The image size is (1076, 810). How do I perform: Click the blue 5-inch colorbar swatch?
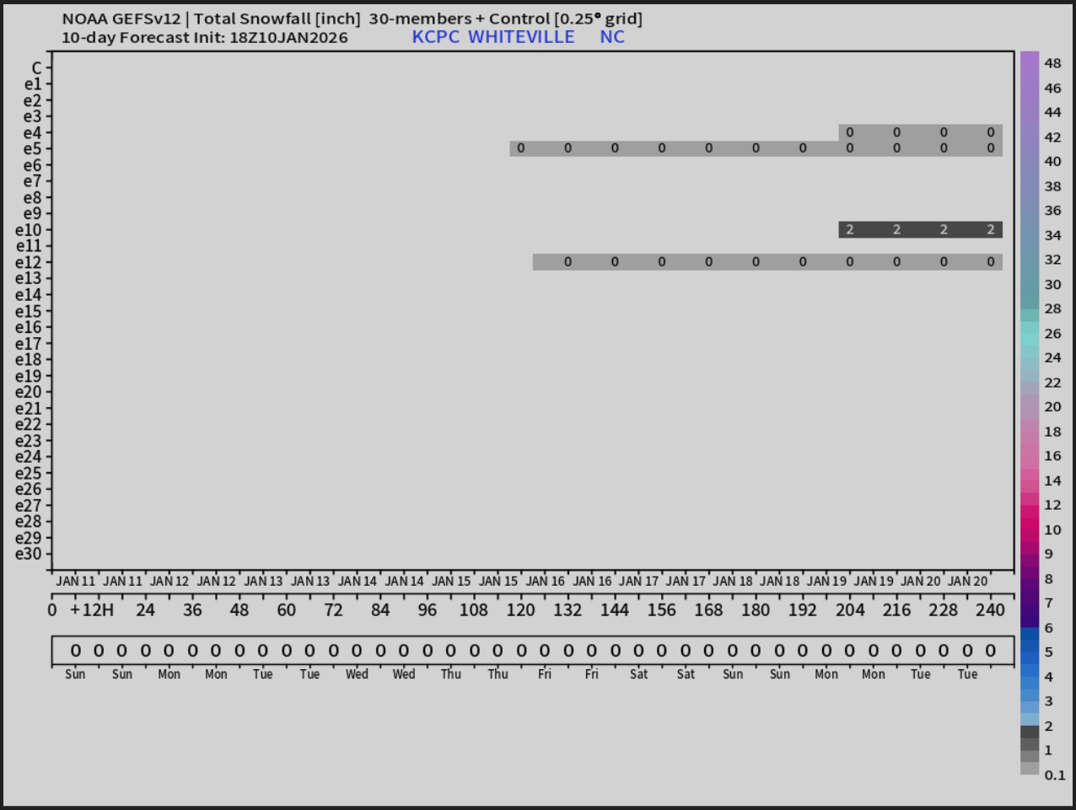click(x=1030, y=652)
